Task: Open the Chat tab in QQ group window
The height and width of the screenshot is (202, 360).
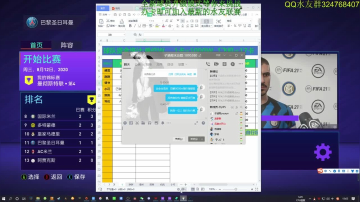Action: 126,64
